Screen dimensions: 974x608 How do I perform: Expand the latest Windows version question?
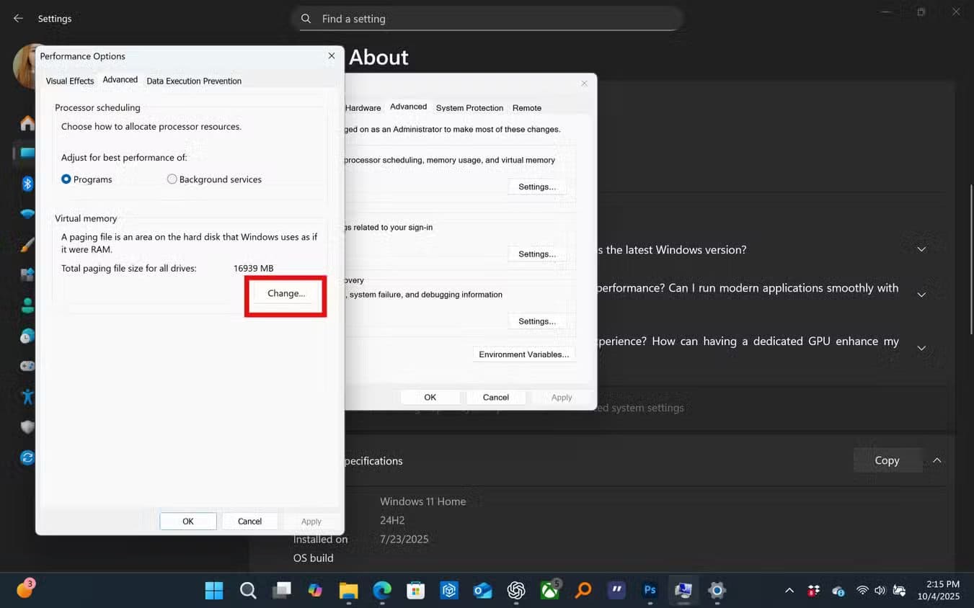pos(921,249)
